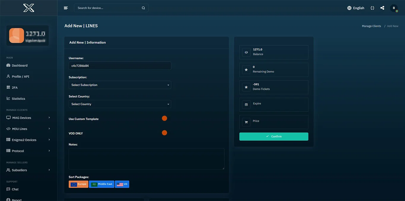The width and height of the screenshot is (405, 201).
Task: Follow the Manage Clients breadcrumb link
Action: [x=371, y=26]
